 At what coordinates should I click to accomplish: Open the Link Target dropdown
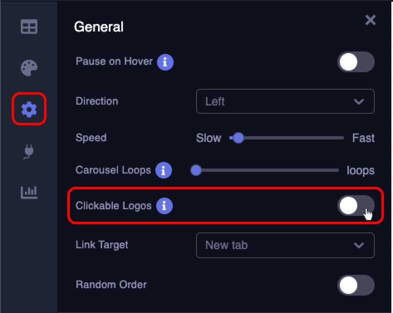click(x=285, y=245)
